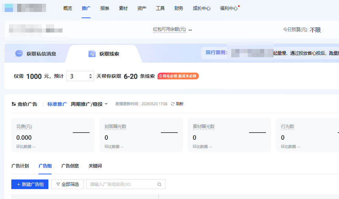Viewport: 339px width, 199px height.
Task: Click the 同行案例 label
Action: tap(217, 53)
